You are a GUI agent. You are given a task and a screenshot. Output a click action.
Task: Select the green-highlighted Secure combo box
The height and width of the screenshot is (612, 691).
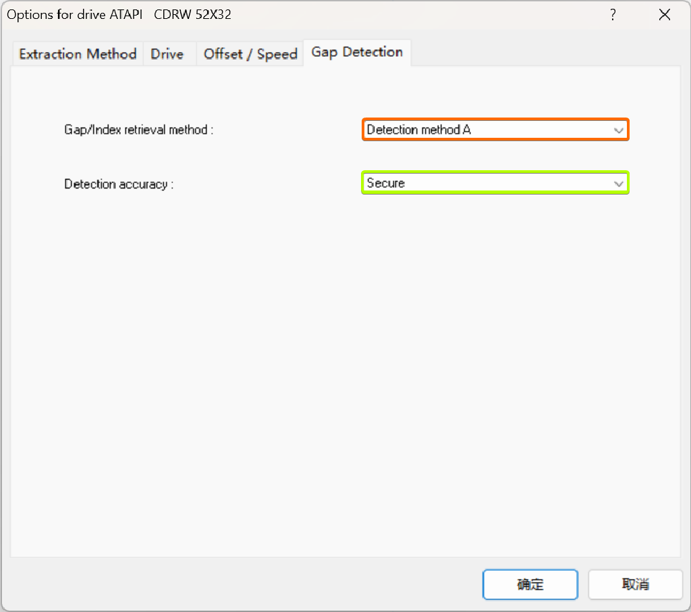tap(495, 182)
